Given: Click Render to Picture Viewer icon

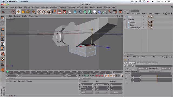Looking at the screenshot, I should 64,12.
